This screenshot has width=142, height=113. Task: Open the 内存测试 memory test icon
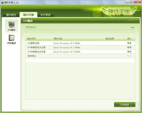[11, 39]
